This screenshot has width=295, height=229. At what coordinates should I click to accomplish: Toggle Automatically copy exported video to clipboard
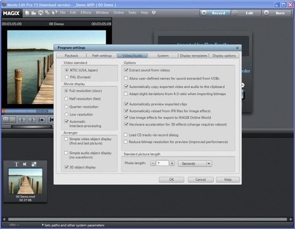coord(126,86)
